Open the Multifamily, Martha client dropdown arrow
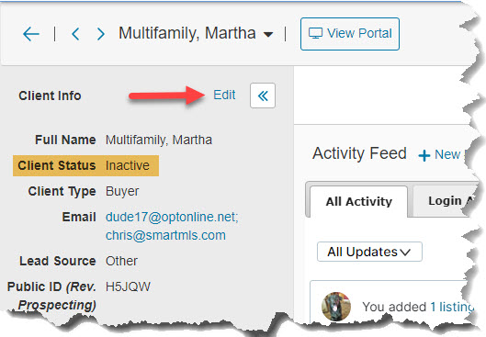Viewport: 486px width, 337px height. pyautogui.click(x=268, y=34)
